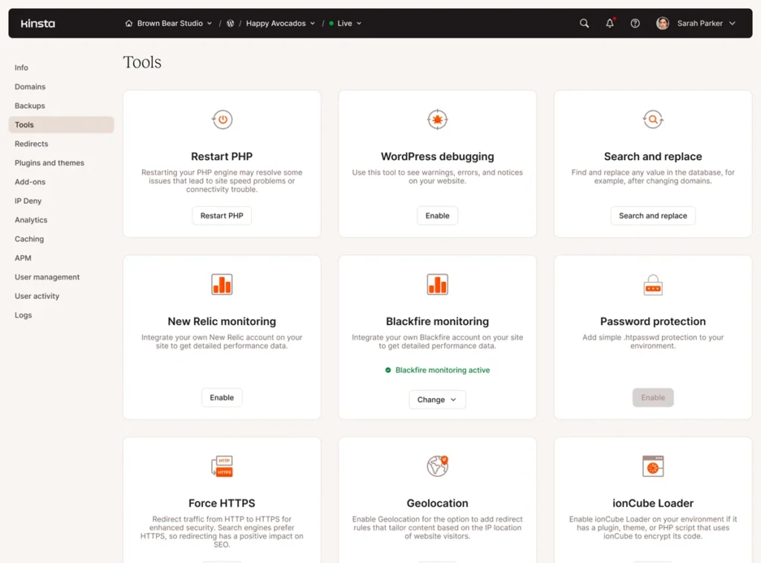Select Domains in the sidebar

tap(30, 86)
